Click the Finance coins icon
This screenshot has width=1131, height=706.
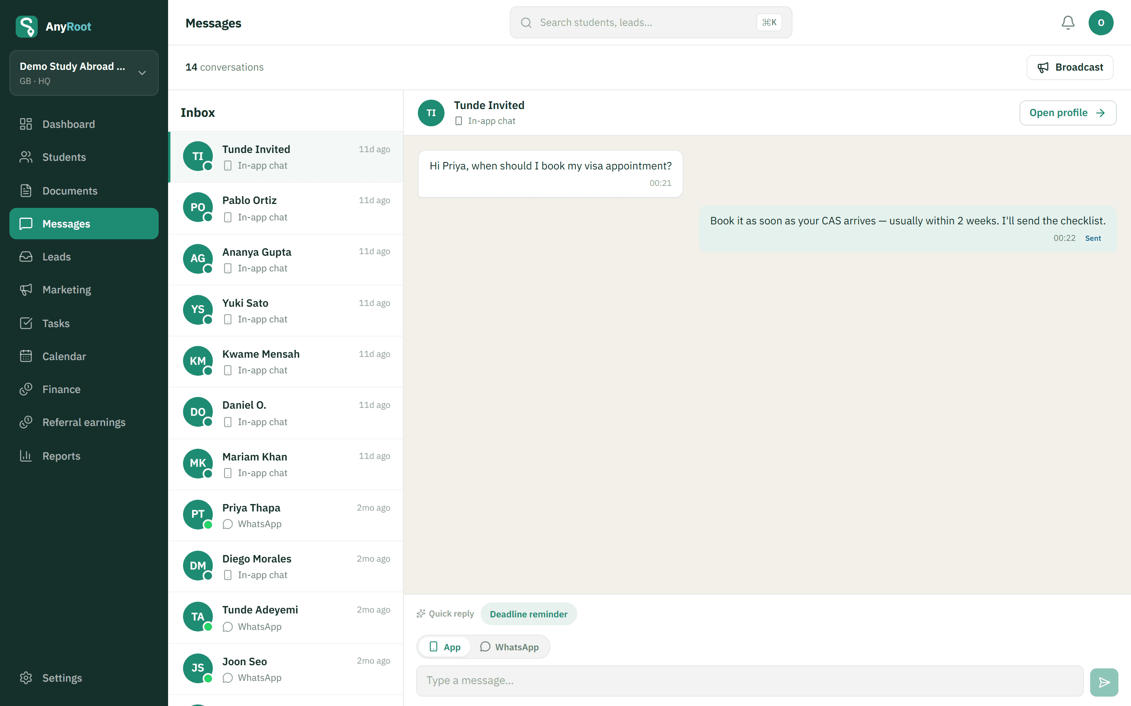pos(26,389)
